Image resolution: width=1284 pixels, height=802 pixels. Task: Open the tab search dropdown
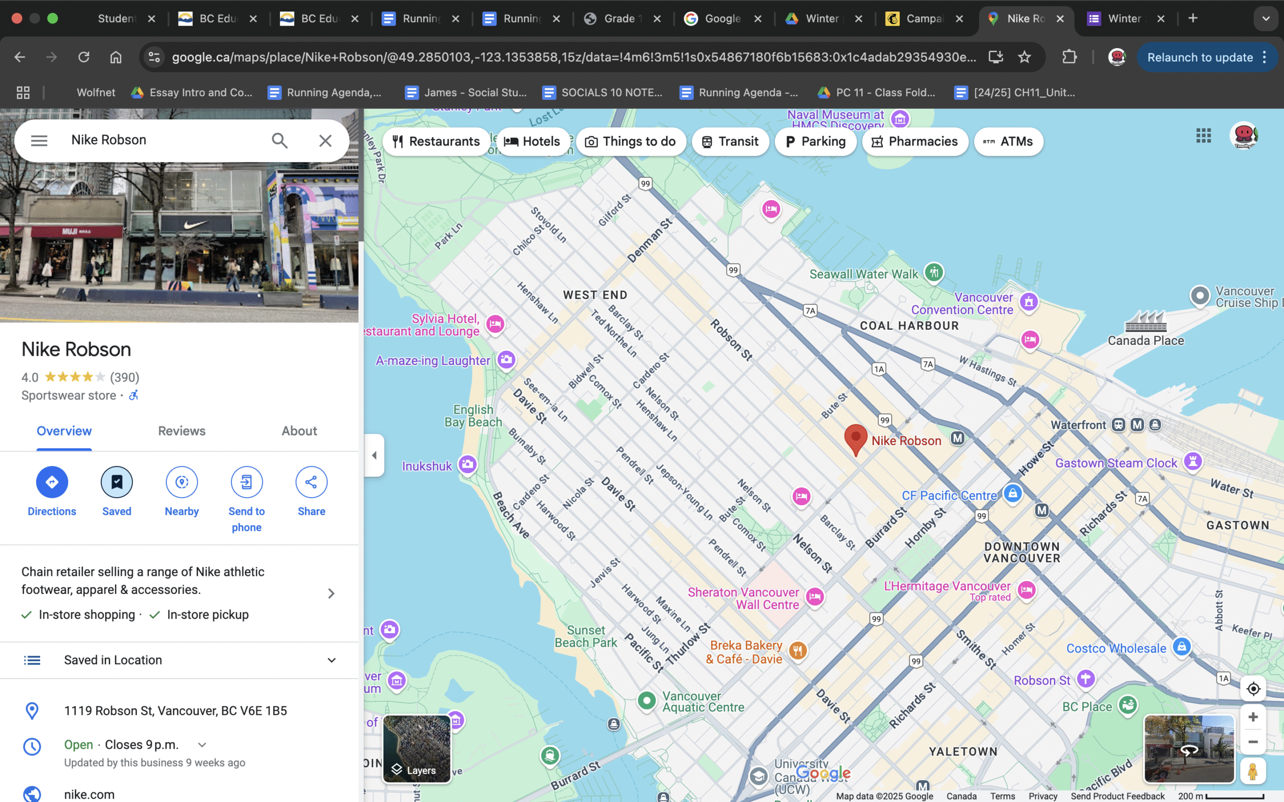pos(1266,19)
